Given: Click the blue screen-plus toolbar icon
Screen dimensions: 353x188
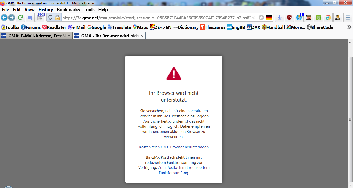Looking at the screenshot, I should click(30, 18).
